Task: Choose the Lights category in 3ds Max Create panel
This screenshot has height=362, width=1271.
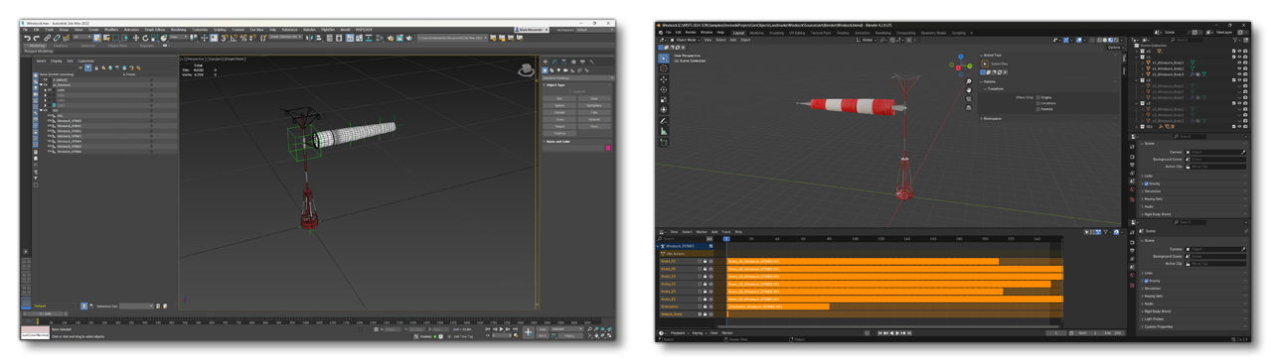Action: (558, 70)
